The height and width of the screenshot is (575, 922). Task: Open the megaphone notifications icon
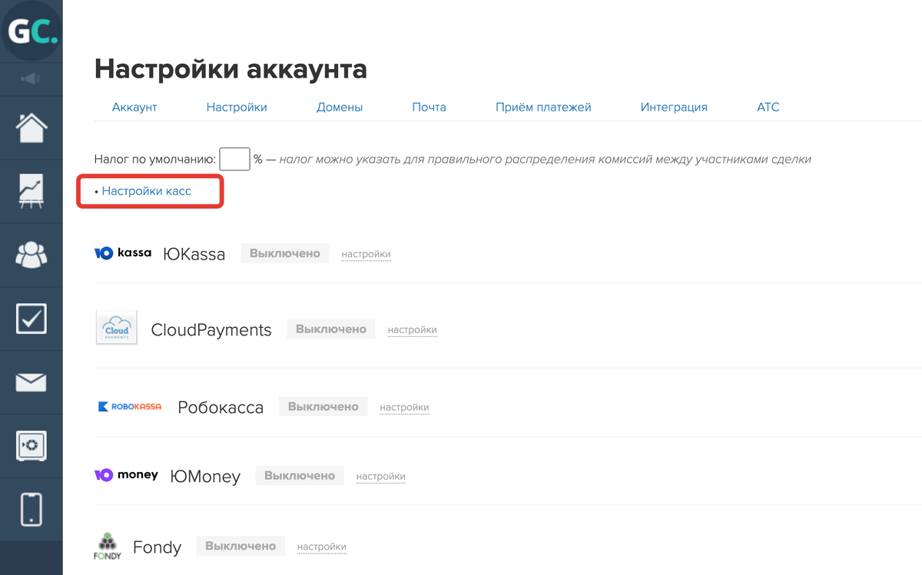32,78
